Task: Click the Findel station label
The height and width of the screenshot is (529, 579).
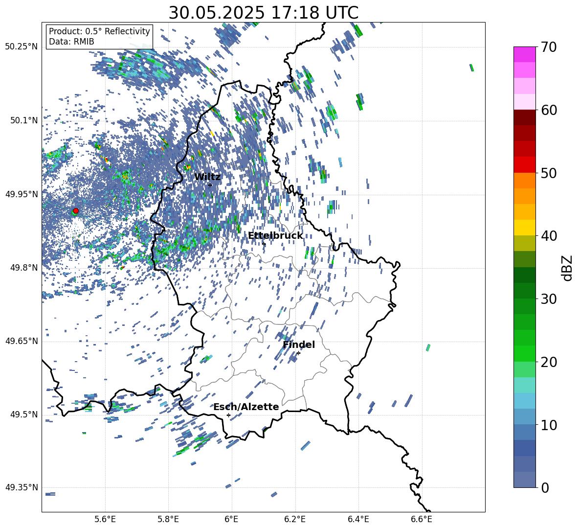Action: pos(299,345)
